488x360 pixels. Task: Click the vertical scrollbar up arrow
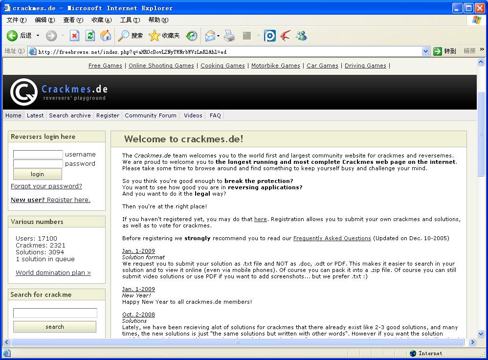(481, 62)
